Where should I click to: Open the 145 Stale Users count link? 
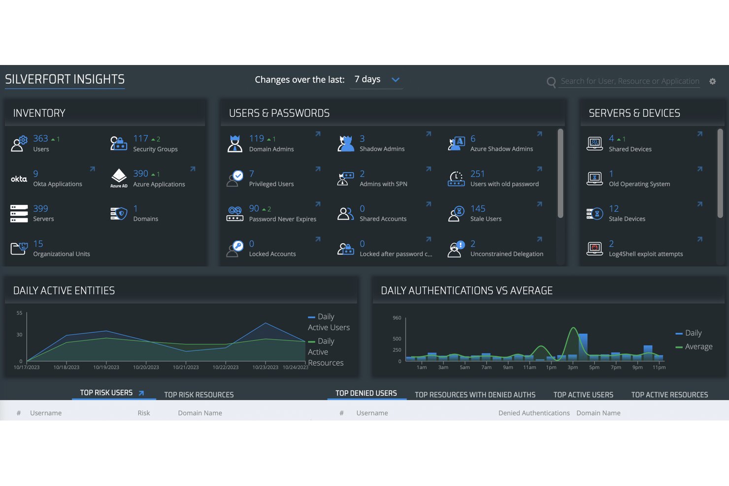coord(478,209)
